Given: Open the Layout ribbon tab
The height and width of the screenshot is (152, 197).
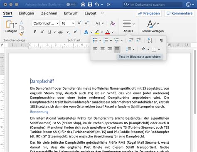Looking at the screenshot, I should coord(90,13).
